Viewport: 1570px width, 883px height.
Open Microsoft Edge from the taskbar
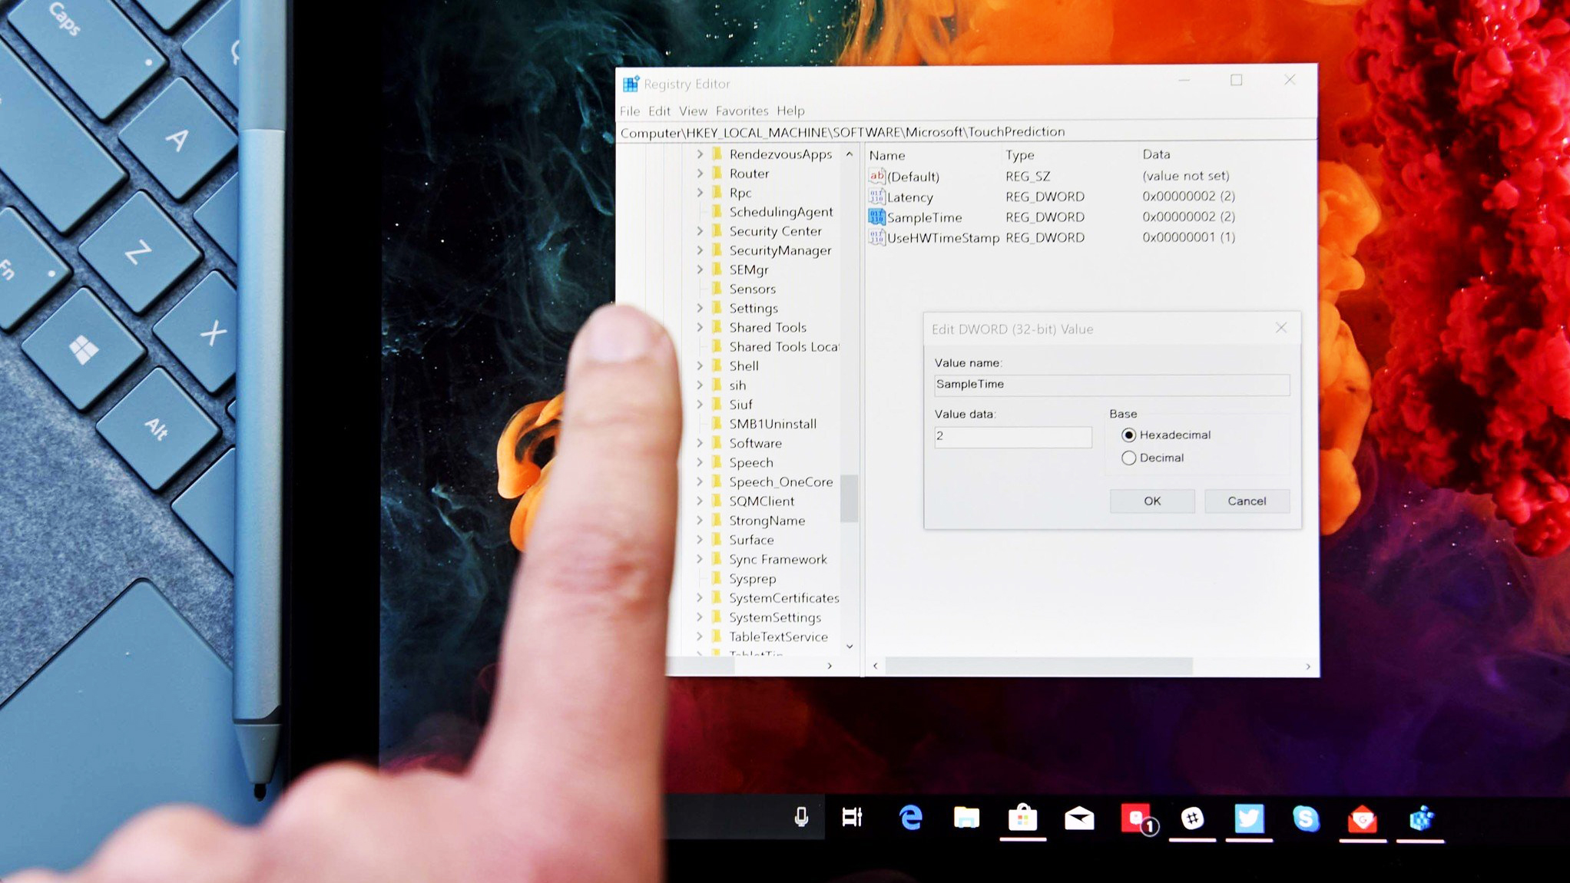click(x=910, y=819)
